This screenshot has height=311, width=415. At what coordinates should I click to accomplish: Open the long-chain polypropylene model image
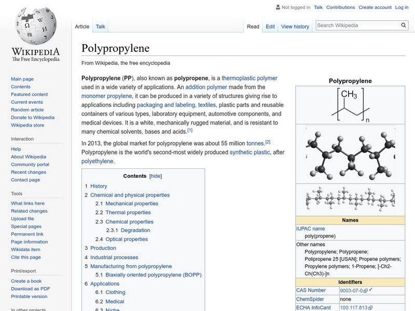[x=350, y=200]
